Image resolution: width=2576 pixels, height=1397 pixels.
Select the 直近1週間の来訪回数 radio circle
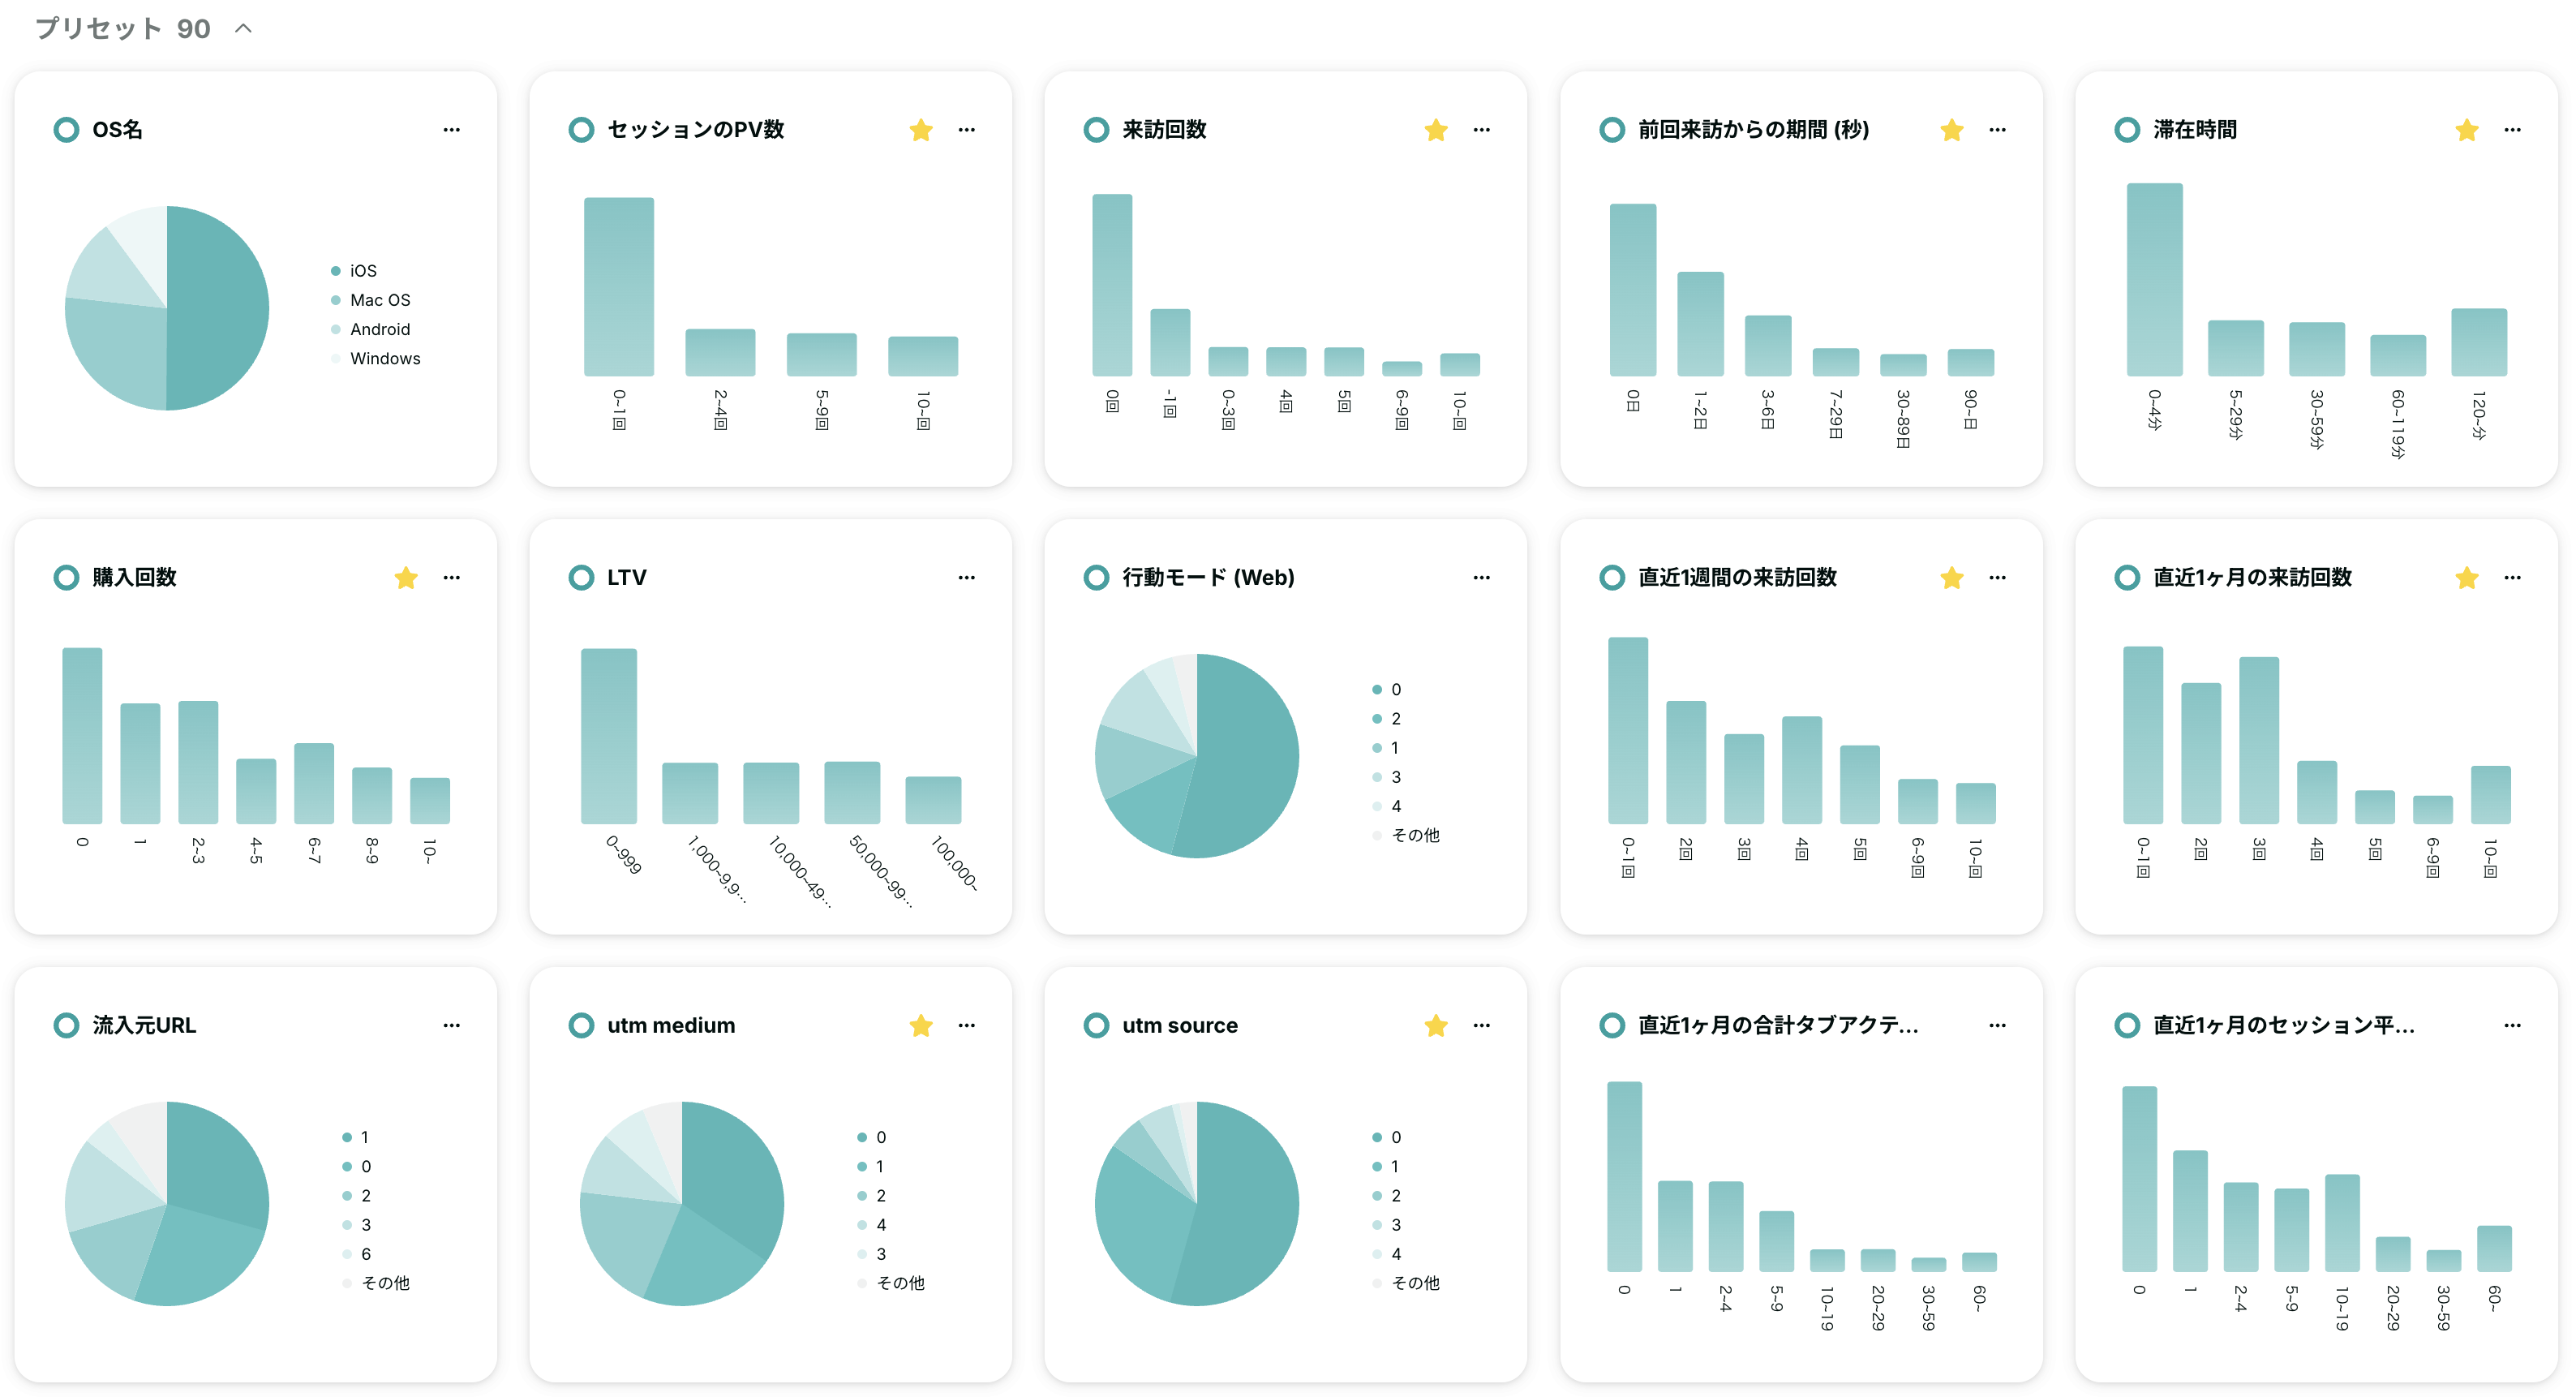(x=1612, y=578)
